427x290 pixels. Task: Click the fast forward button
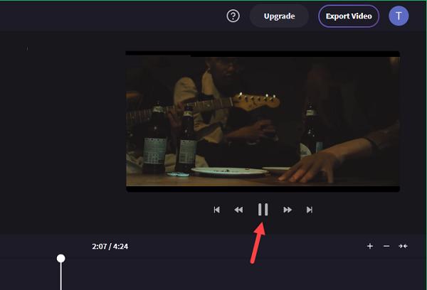(288, 210)
